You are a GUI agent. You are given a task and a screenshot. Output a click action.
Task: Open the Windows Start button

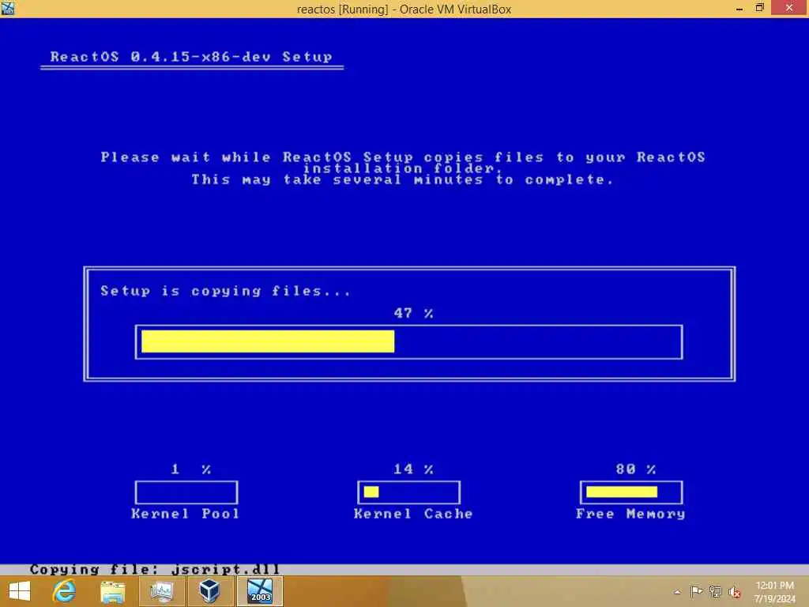(20, 591)
